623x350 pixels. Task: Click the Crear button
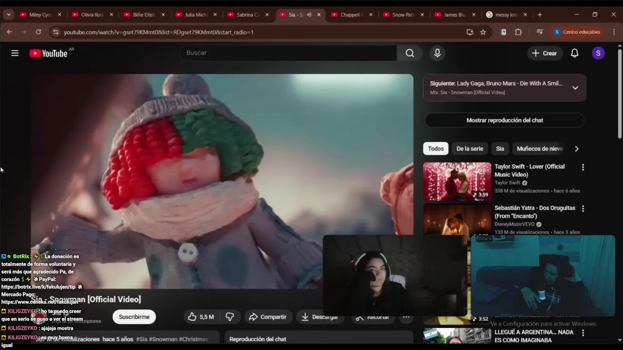coord(545,53)
